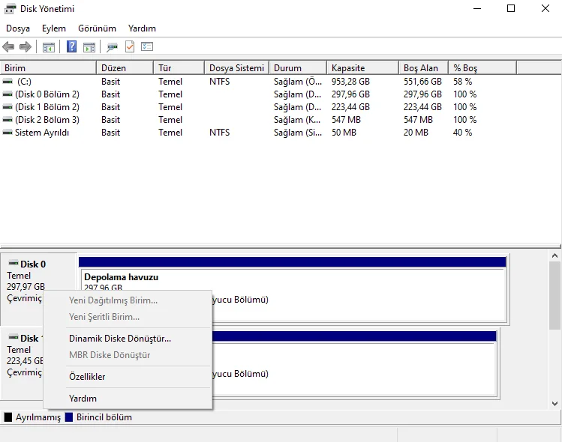Select Özellikler in the context menu

click(x=87, y=377)
